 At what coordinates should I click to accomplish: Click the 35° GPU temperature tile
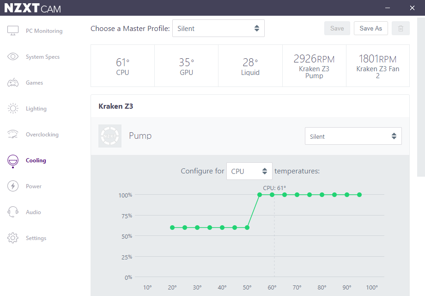point(187,66)
